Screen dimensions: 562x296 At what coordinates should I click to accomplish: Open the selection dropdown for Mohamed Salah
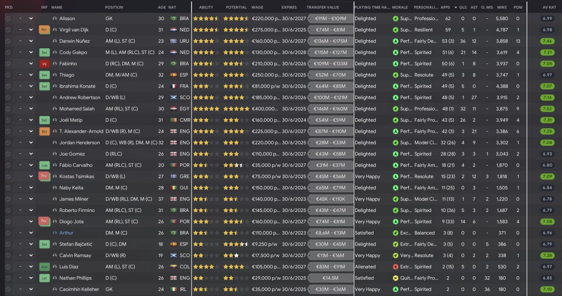(x=31, y=109)
